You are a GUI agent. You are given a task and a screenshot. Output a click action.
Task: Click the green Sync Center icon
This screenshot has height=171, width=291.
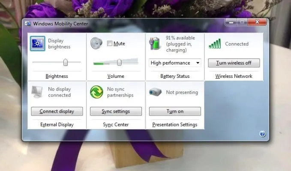click(96, 92)
